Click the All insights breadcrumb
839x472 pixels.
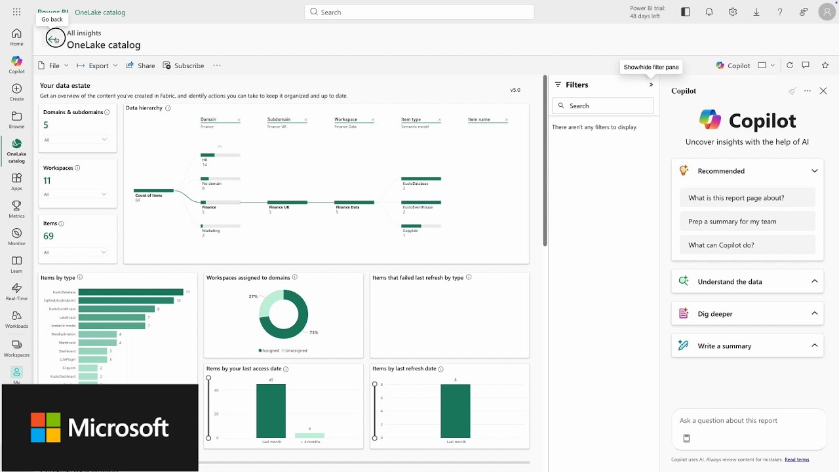(84, 33)
